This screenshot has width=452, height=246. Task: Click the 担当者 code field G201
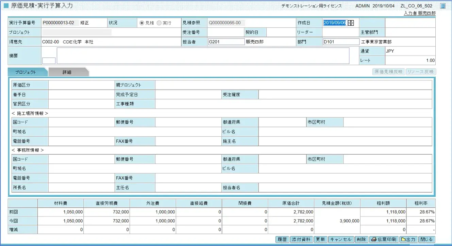coord(226,42)
